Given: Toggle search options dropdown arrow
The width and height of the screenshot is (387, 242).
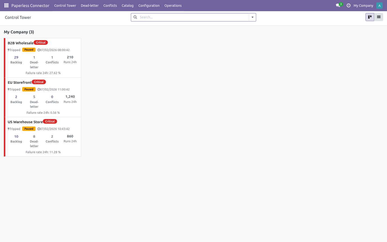Looking at the screenshot, I should tap(252, 17).
